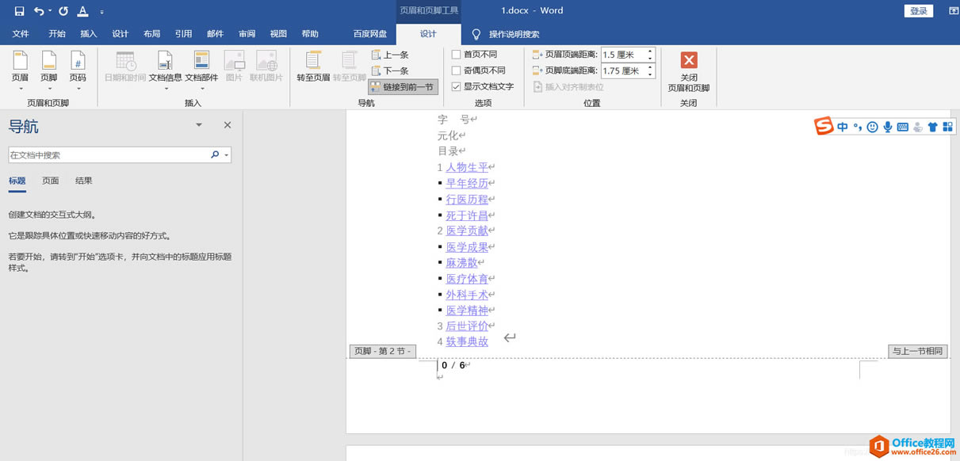The image size is (960, 461).
Task: Switch to the 审阅 Review tab
Action: pyautogui.click(x=247, y=34)
